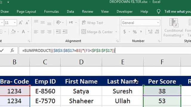
Task: Open the Developer tab
Action: click(x=124, y=12)
